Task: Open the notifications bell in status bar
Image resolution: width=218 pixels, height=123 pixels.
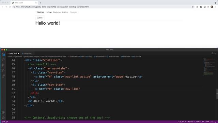Action: coord(216,122)
